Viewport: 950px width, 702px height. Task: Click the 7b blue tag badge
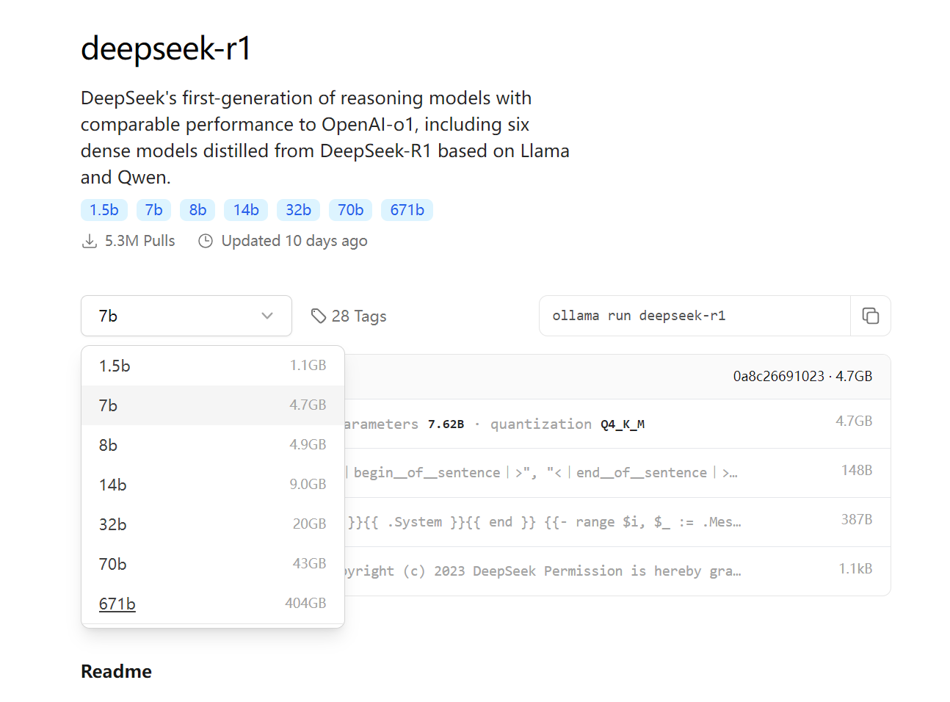tap(153, 210)
